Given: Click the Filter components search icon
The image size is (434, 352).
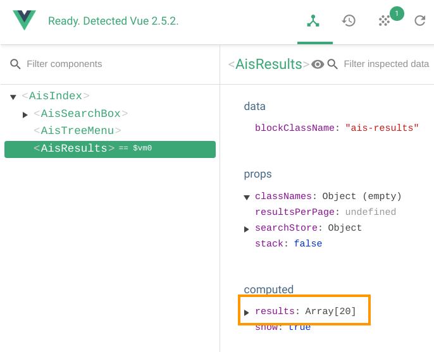Looking at the screenshot, I should 15,64.
